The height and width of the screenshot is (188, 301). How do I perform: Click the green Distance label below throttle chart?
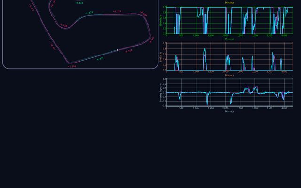pyautogui.click(x=229, y=39)
